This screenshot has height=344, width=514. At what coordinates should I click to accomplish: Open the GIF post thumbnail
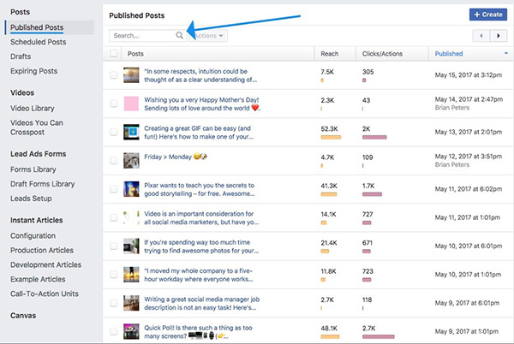[131, 133]
